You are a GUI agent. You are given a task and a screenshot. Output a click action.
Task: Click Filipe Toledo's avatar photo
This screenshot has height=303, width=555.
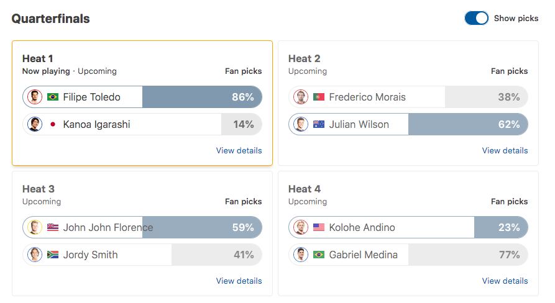pos(35,97)
